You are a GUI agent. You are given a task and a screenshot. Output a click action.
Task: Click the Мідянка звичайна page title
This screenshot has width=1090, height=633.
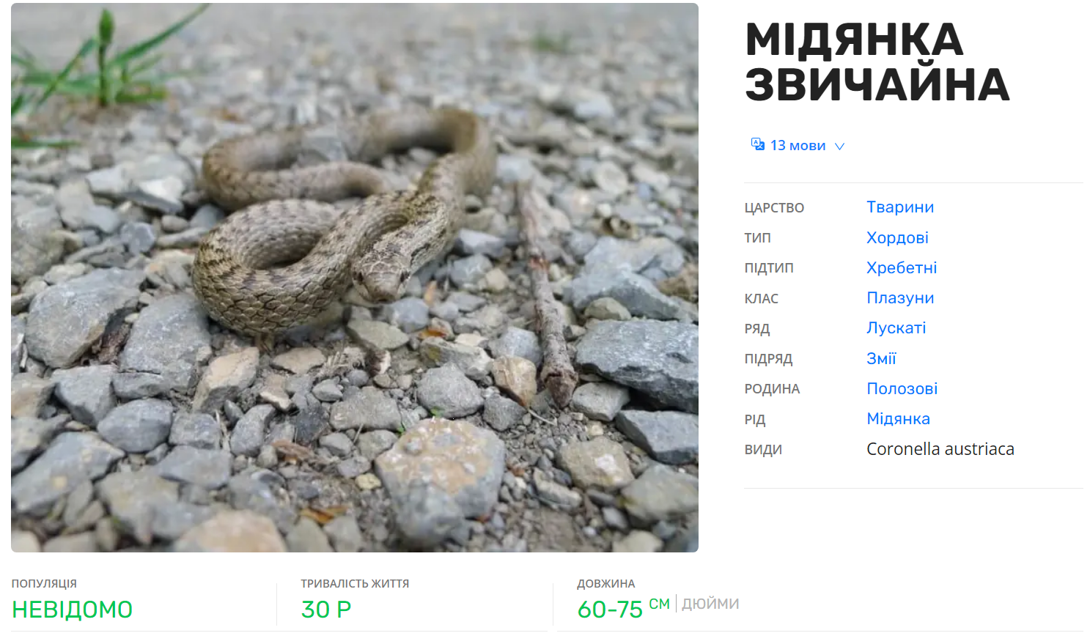(x=877, y=62)
